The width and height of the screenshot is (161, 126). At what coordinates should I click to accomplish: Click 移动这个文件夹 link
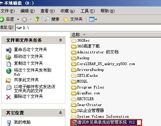(28, 56)
